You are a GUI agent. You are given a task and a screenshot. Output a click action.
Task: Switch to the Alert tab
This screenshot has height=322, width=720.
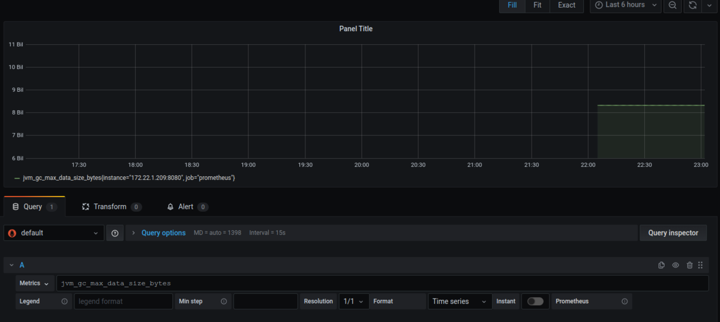pyautogui.click(x=187, y=207)
